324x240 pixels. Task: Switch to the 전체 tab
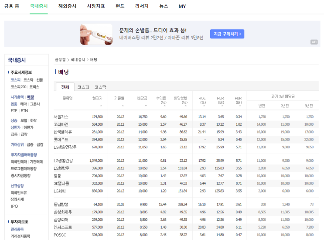click(65, 87)
